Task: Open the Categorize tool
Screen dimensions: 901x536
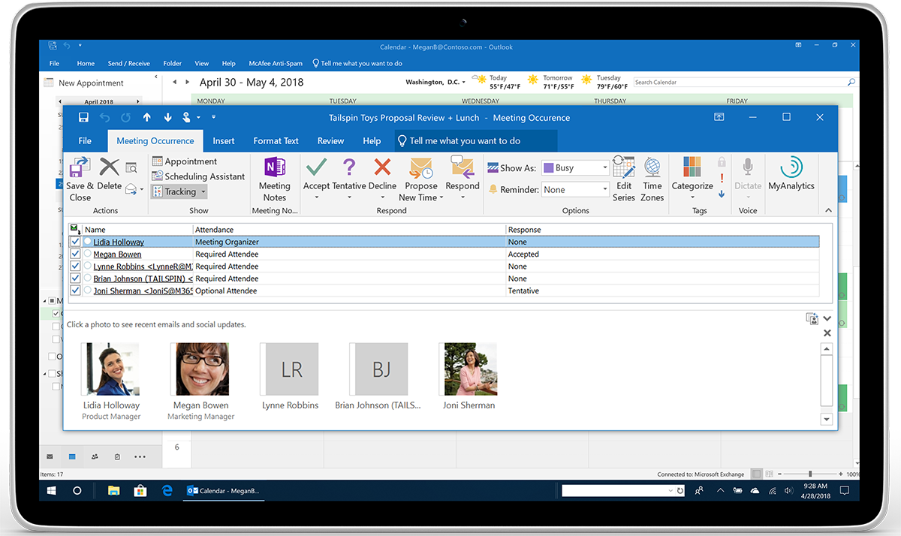Action: pyautogui.click(x=692, y=173)
